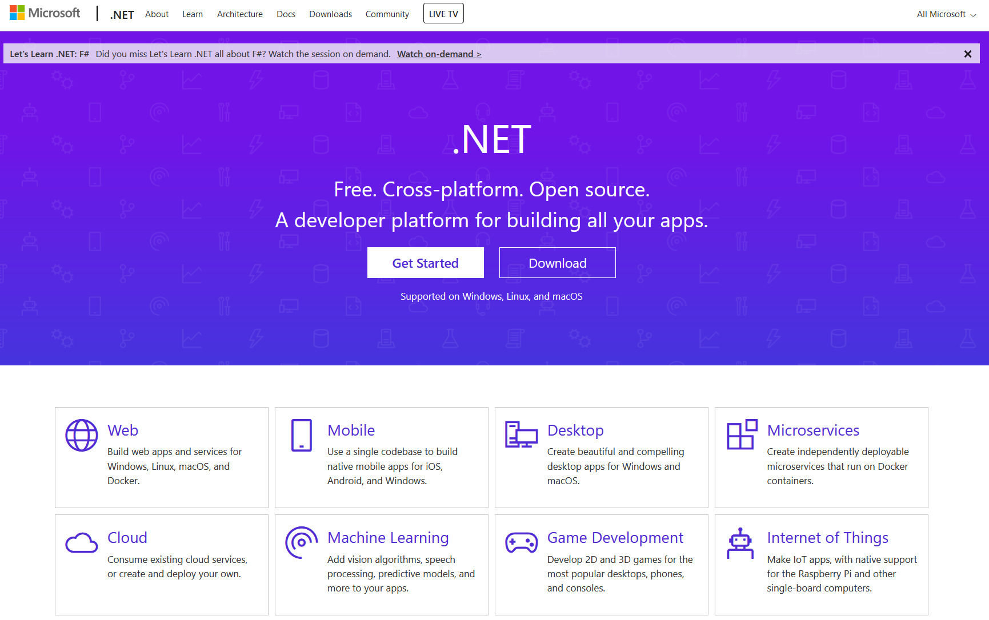
Task: Open the About menu item
Action: (x=157, y=14)
